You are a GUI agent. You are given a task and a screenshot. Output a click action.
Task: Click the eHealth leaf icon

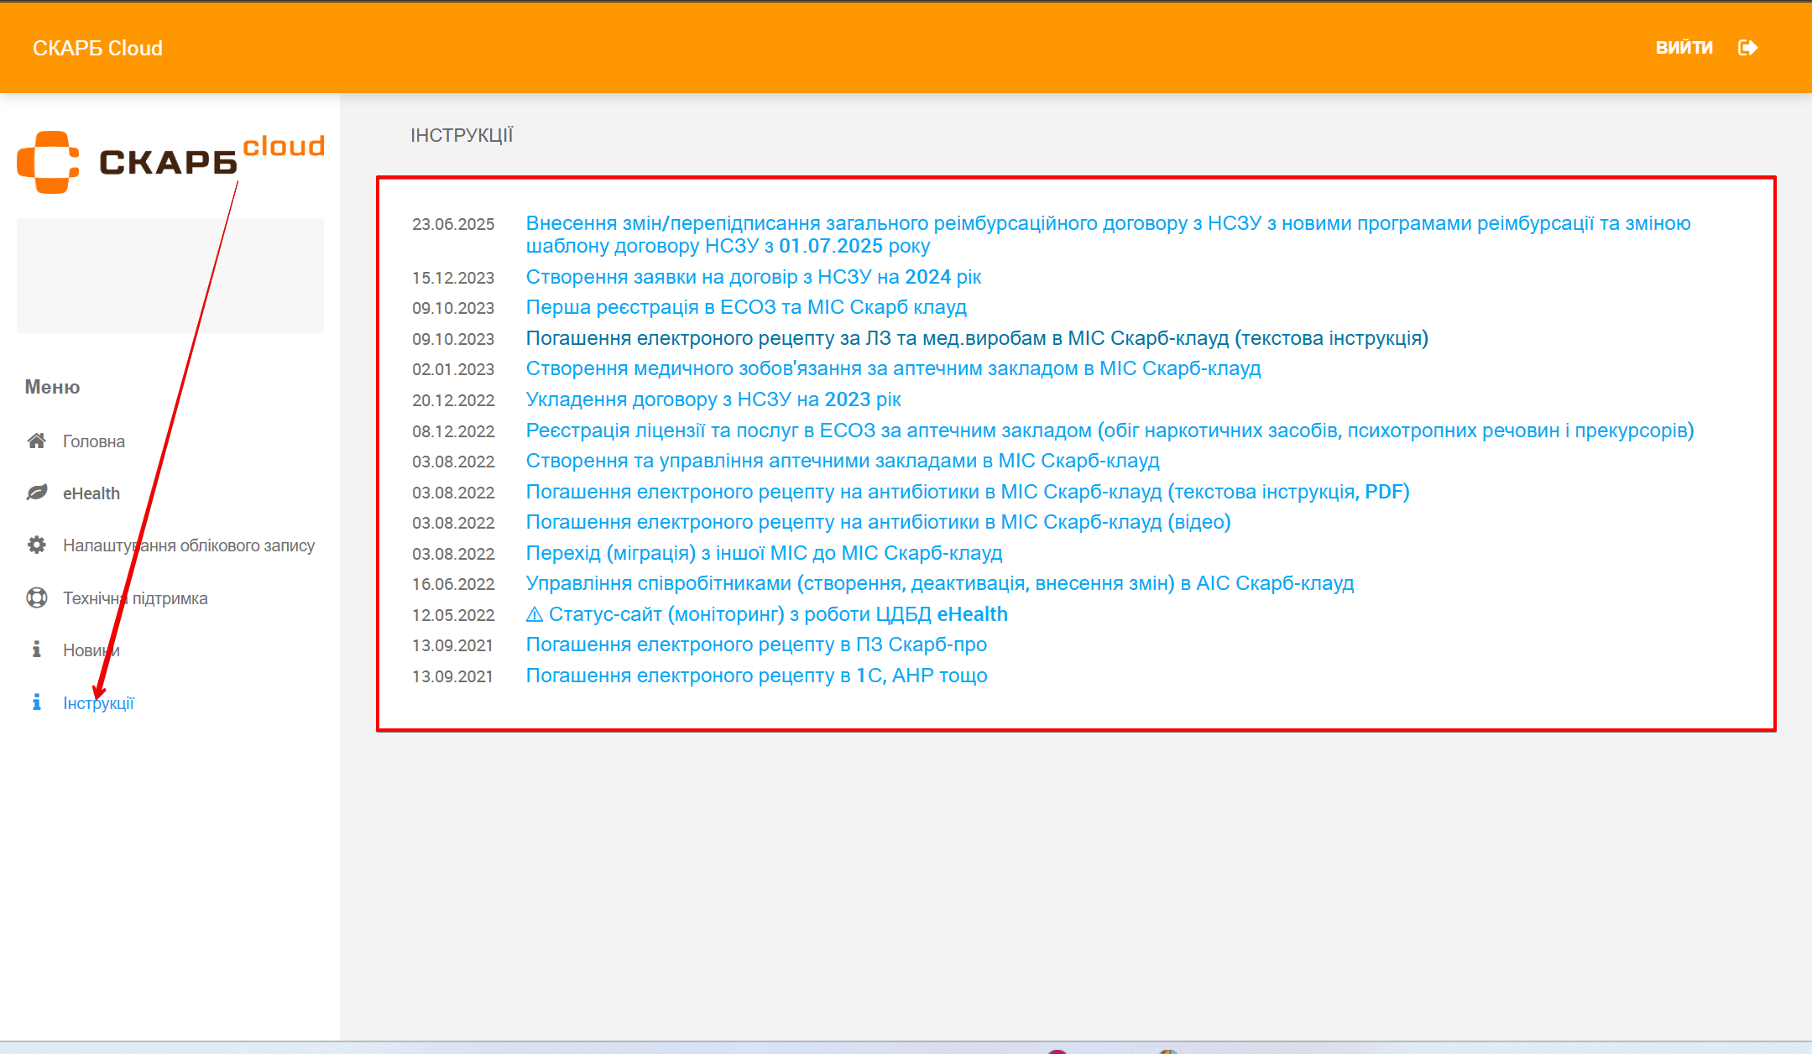point(36,493)
